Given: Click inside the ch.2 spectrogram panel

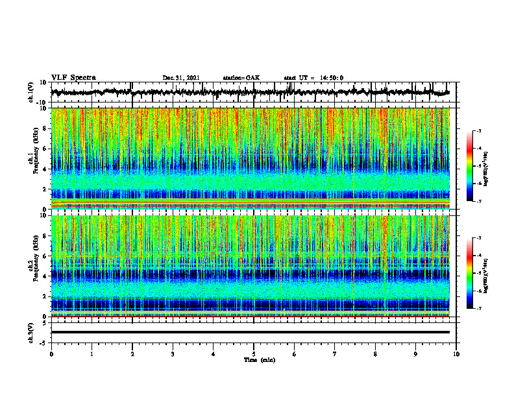Looking at the screenshot, I should (x=250, y=266).
